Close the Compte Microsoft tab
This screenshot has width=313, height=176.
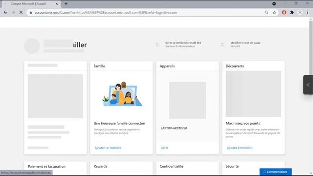(x=57, y=3)
